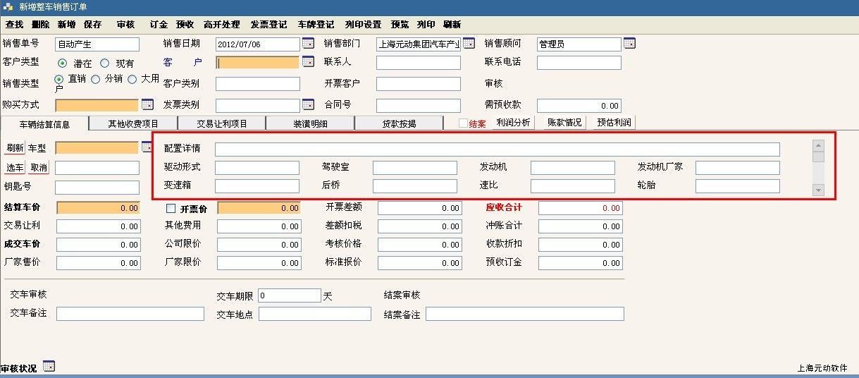Image resolution: width=859 pixels, height=378 pixels.
Task: Click the lookup icon next to 车型 field
Action: [147, 147]
